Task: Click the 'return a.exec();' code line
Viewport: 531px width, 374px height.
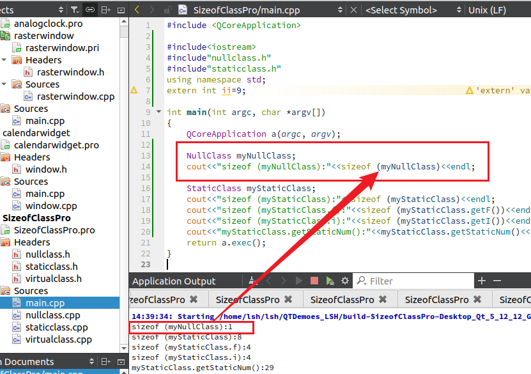Action: pyautogui.click(x=226, y=242)
